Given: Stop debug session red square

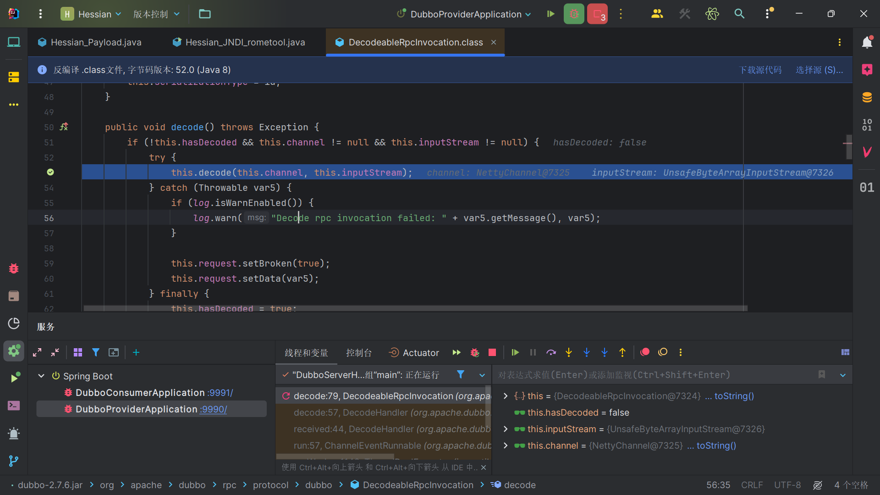Looking at the screenshot, I should pos(492,352).
